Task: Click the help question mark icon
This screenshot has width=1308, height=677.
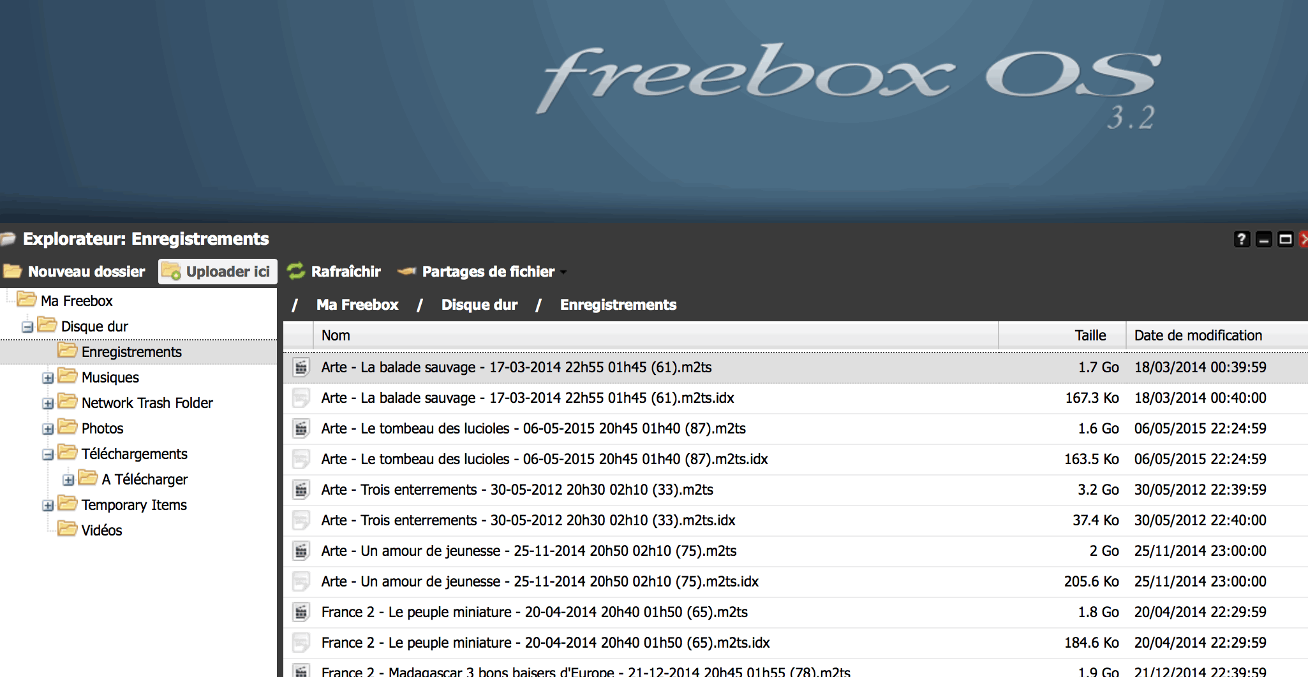Action: coord(1241,239)
